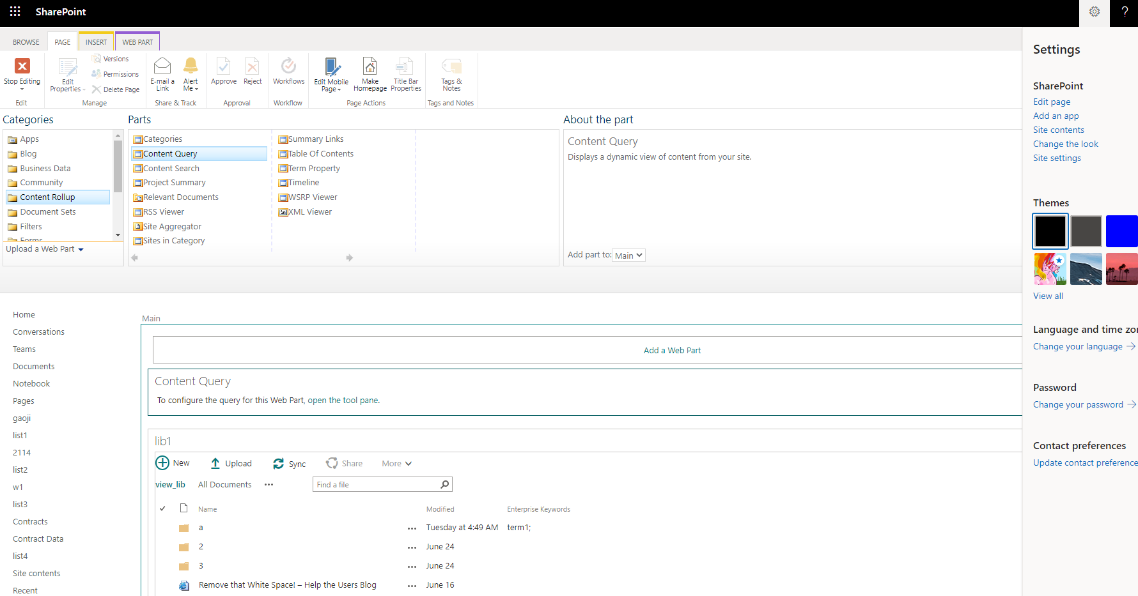Screen dimensions: 1138x596
Task: Switch to the PAGE ribbon tab
Action: pos(63,42)
